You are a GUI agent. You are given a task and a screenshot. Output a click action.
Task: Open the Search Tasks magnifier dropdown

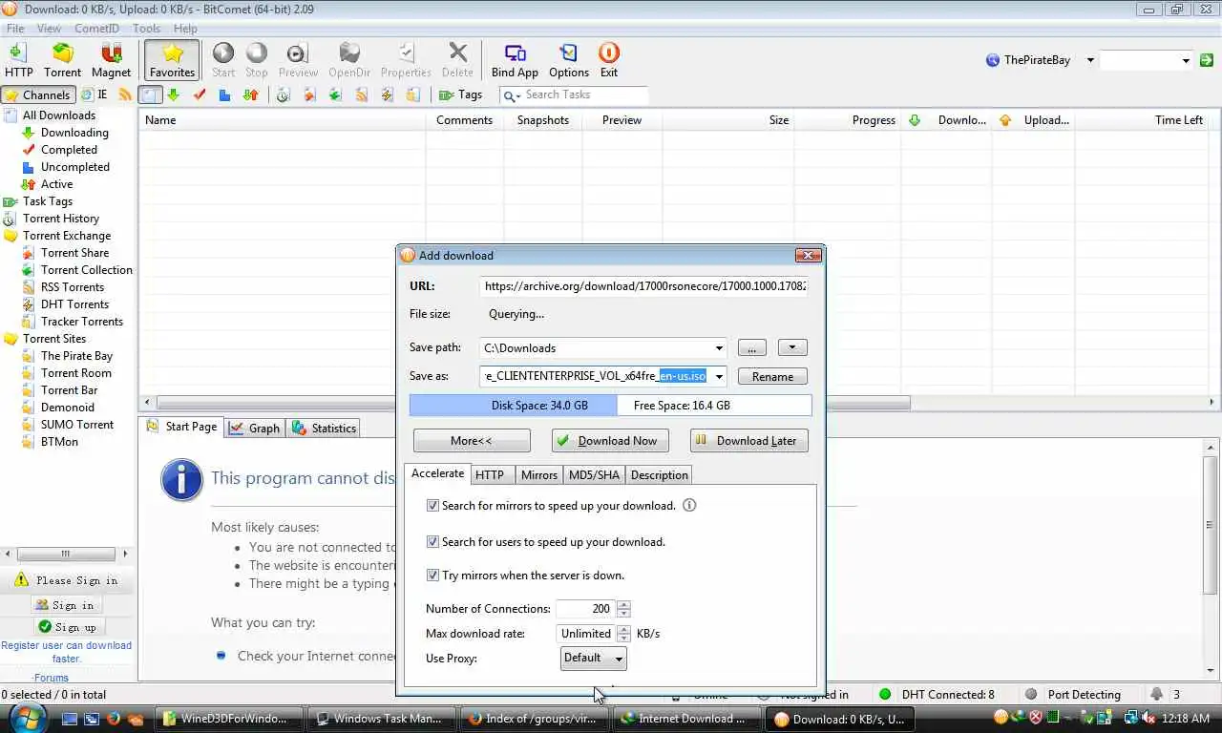(x=512, y=94)
